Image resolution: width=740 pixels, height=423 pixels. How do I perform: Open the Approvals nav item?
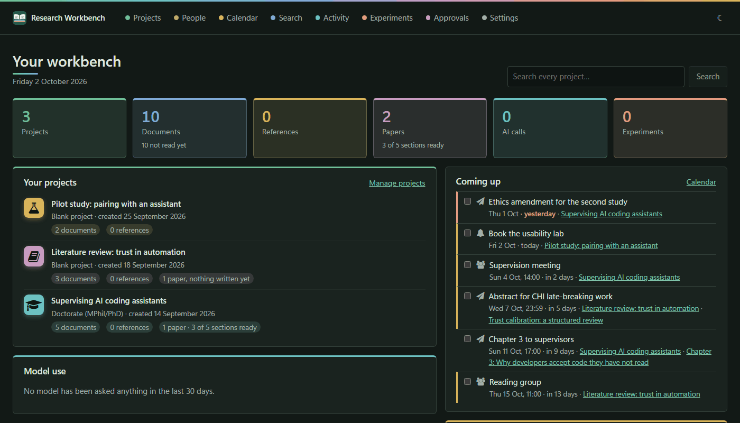pyautogui.click(x=447, y=18)
